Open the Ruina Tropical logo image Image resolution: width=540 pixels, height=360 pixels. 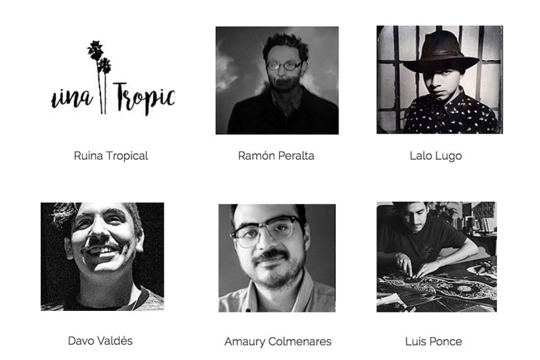click(x=114, y=78)
